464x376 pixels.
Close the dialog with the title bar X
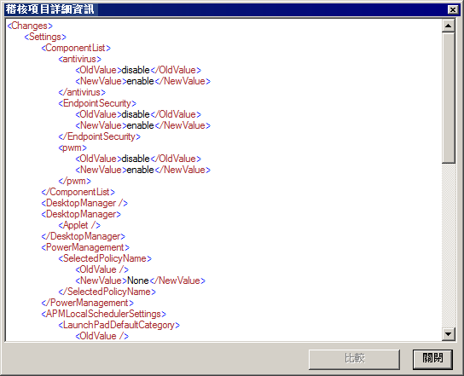click(x=452, y=9)
